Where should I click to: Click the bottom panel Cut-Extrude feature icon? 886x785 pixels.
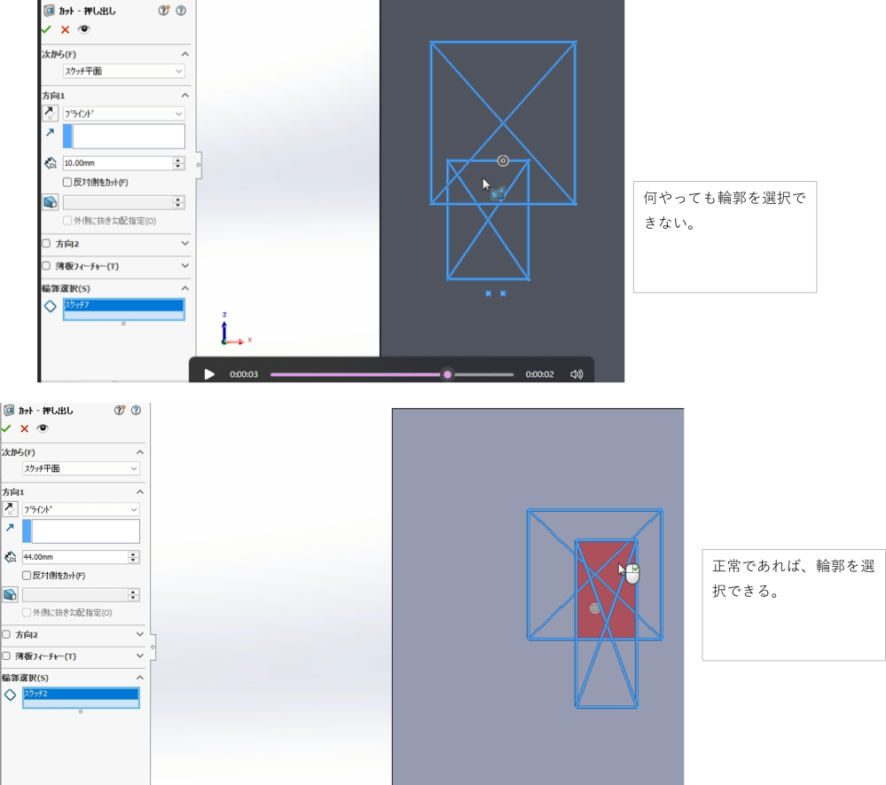tap(9, 411)
